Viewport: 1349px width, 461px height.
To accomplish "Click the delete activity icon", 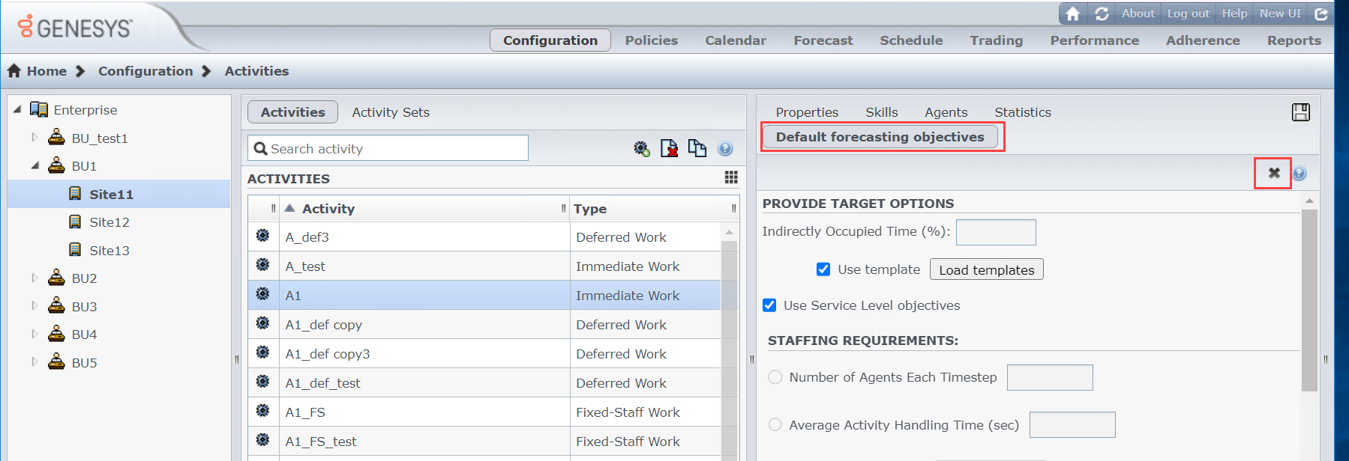I will pyautogui.click(x=669, y=149).
